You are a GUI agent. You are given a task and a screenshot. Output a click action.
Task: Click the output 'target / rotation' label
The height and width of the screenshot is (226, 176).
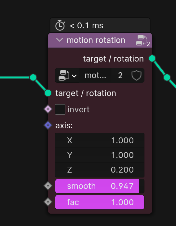(x=113, y=59)
